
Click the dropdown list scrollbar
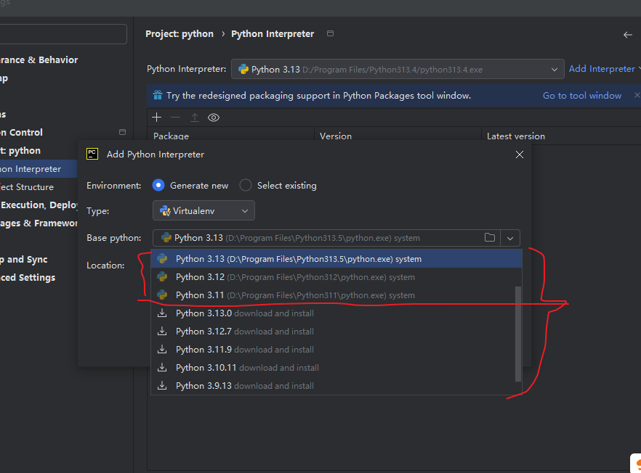coord(518,334)
